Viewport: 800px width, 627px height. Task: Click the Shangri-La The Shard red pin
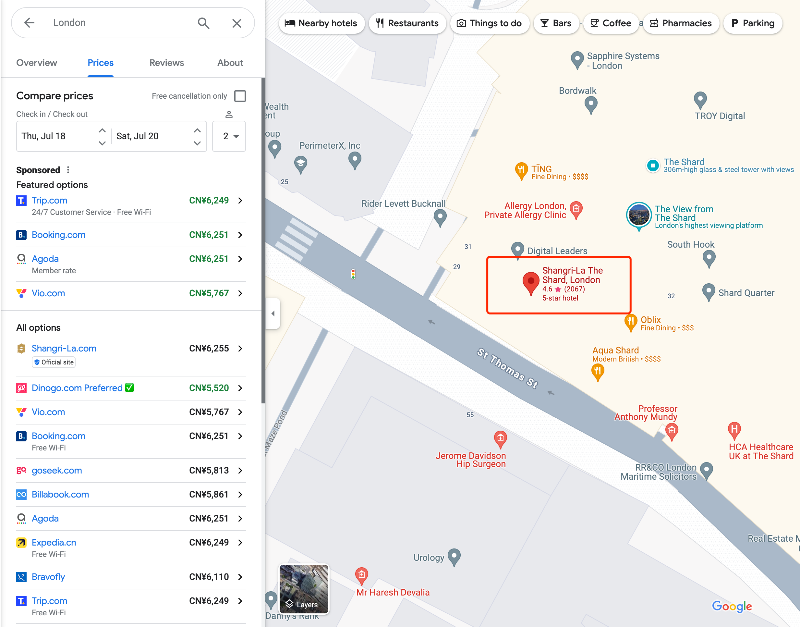pyautogui.click(x=530, y=283)
